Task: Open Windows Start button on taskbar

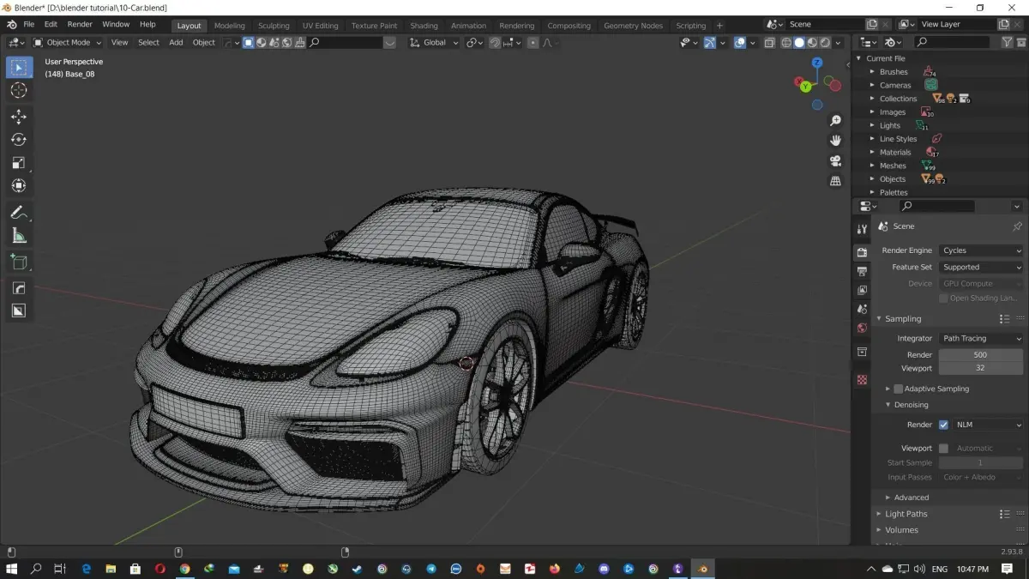Action: point(12,569)
